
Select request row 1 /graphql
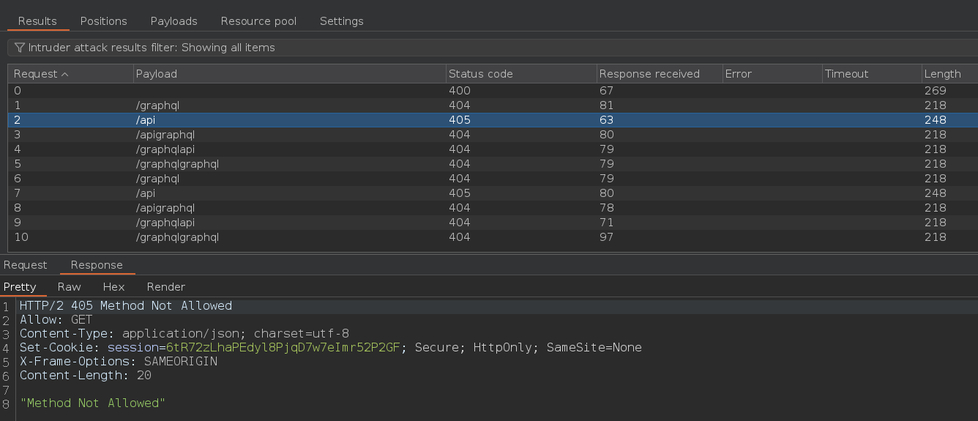[493, 105]
